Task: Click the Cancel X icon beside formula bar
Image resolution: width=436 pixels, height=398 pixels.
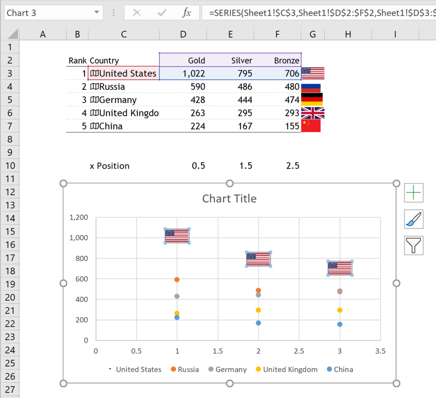Action: 137,13
